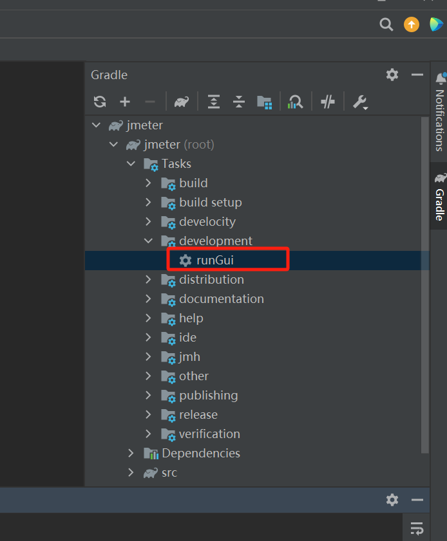This screenshot has height=541, width=447.
Task: Click the release folder label
Action: 198,415
